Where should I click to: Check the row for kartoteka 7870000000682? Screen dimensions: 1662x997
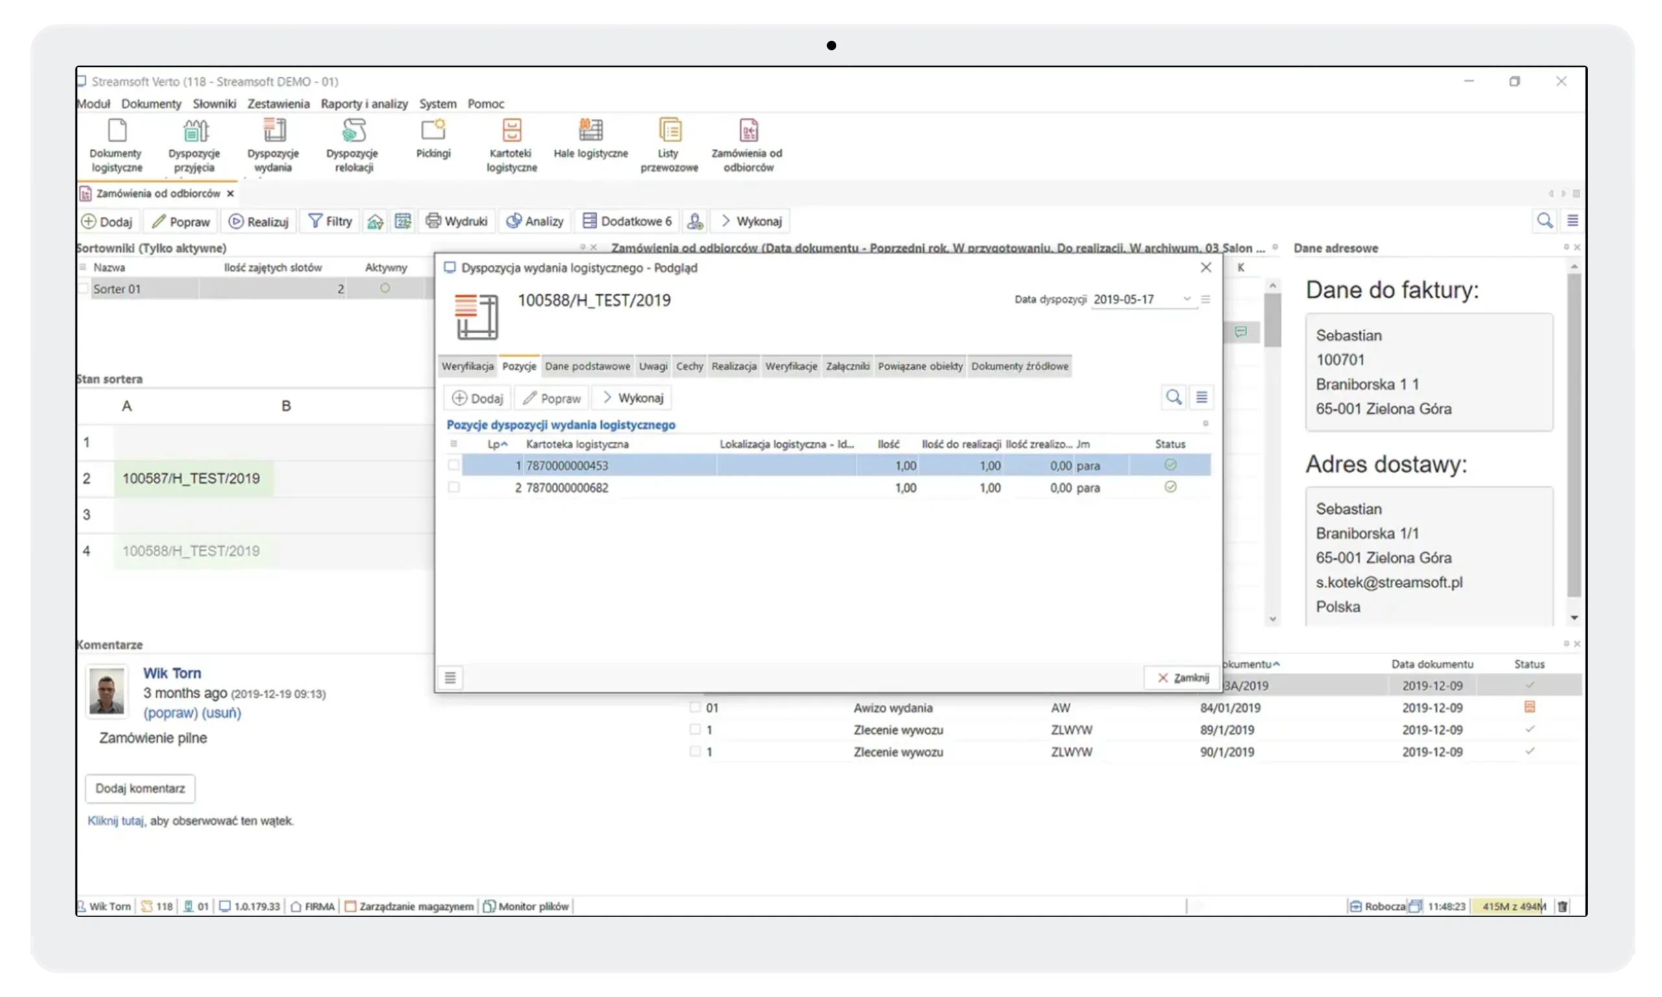(454, 488)
